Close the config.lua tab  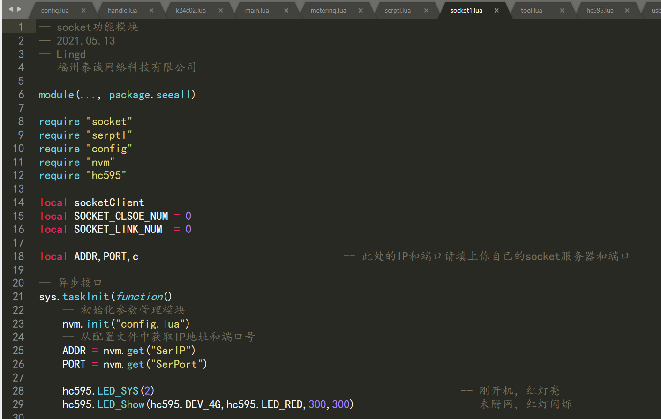pyautogui.click(x=83, y=10)
